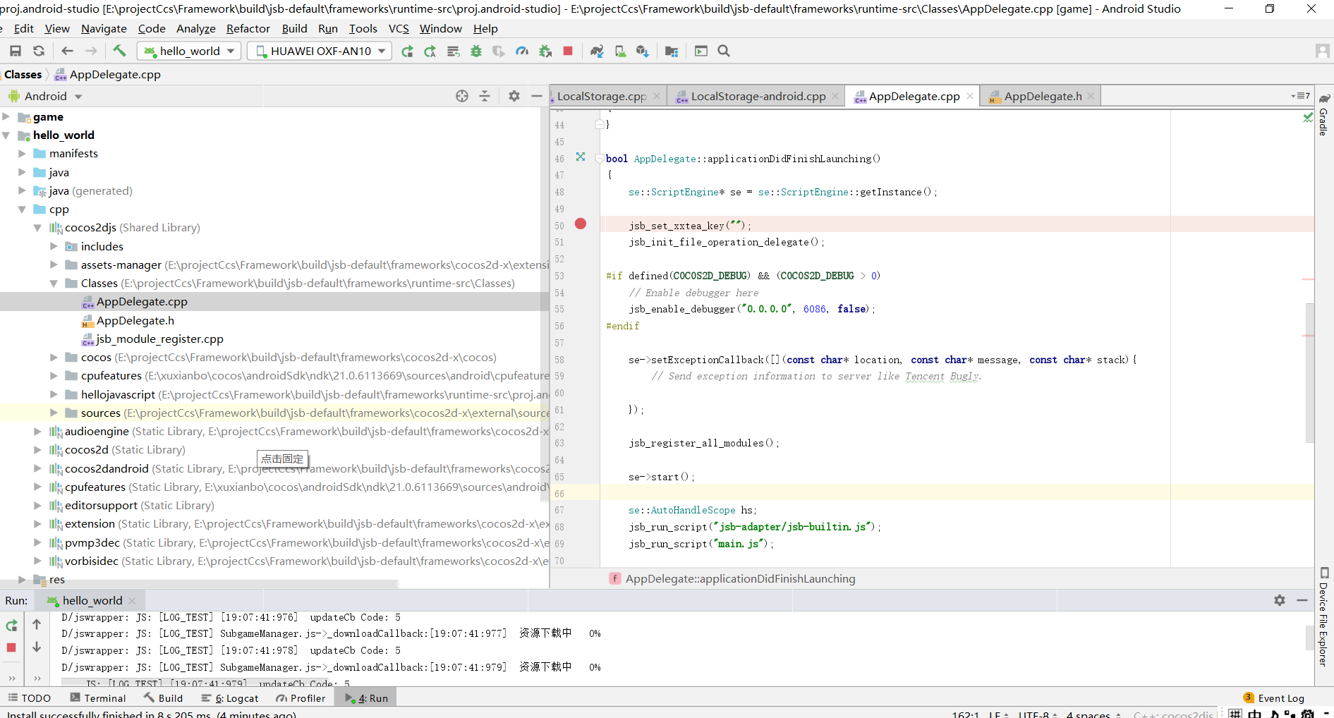Screen dimensions: 1334x718
Task: Click Select Opened File target icon
Action: point(462,96)
